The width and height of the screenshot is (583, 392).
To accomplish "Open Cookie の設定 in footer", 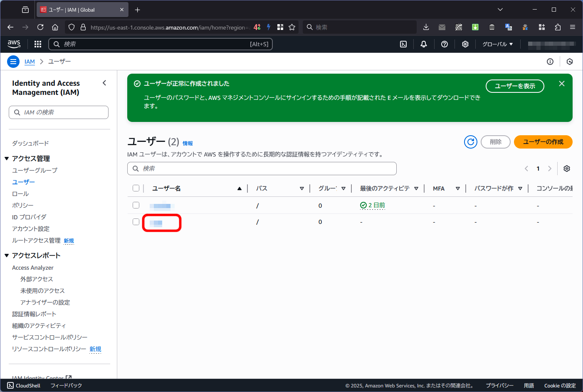I will pos(560,386).
